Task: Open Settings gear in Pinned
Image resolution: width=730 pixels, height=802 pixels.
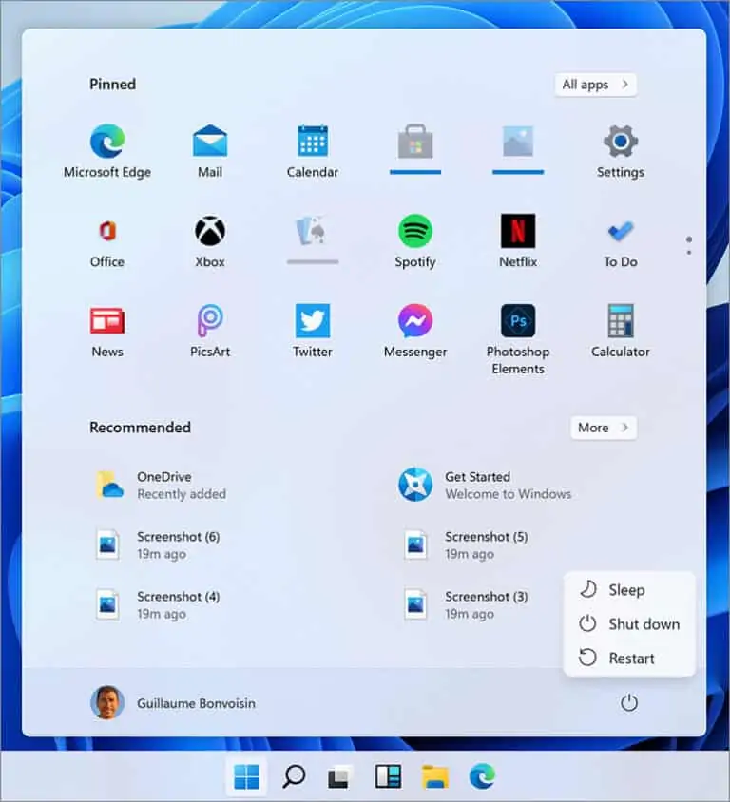Action: (620, 150)
